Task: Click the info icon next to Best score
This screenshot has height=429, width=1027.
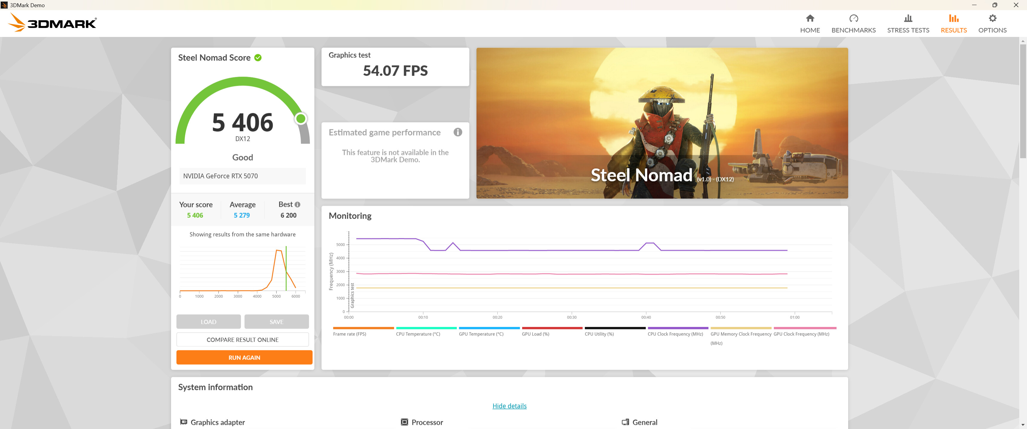Action: 297,205
